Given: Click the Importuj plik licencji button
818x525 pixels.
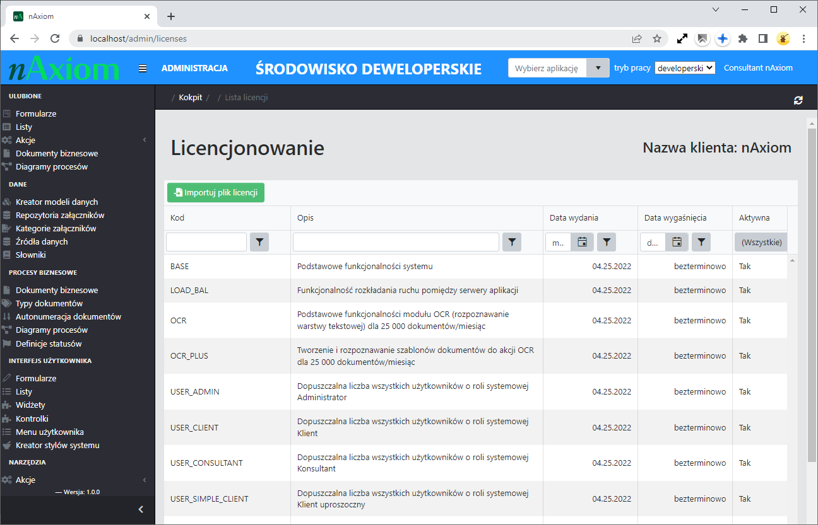Looking at the screenshot, I should 215,192.
